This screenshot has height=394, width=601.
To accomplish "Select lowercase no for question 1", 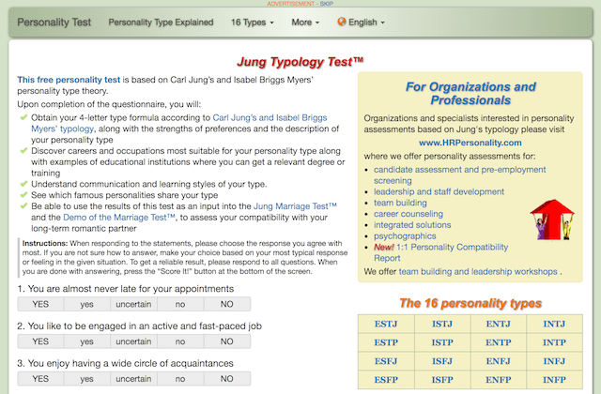I will coord(180,304).
